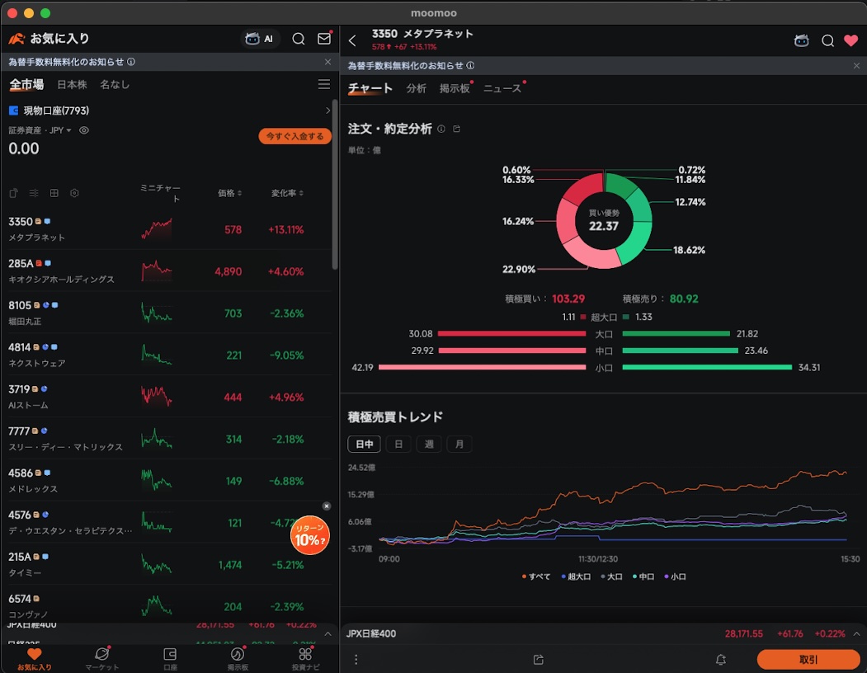Click the note badge icon next to 3350
The image size is (867, 673).
click(x=38, y=221)
